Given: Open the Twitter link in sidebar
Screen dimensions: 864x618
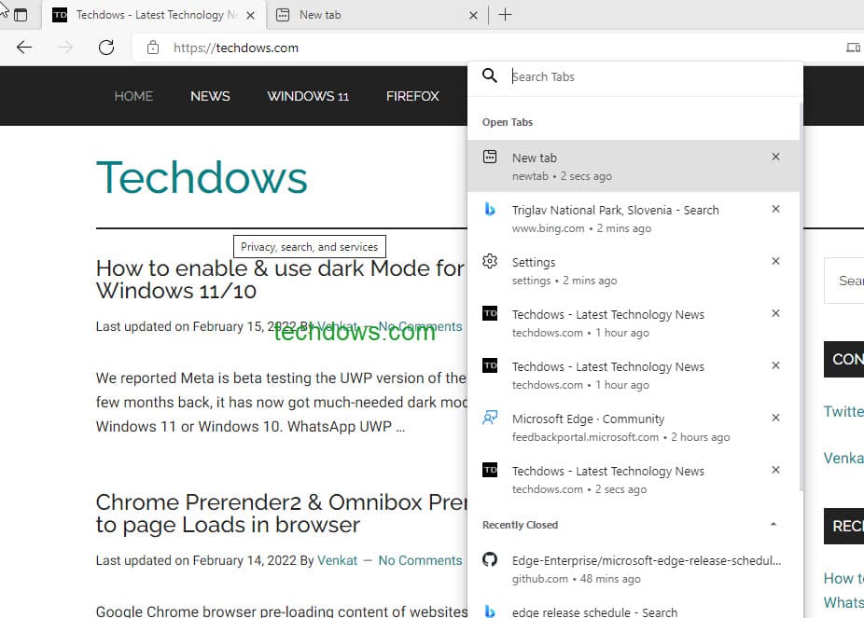Looking at the screenshot, I should point(843,411).
